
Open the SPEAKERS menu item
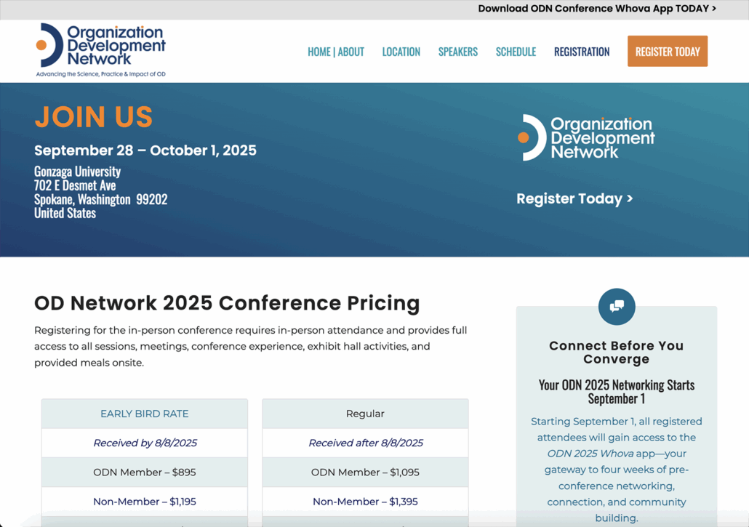458,52
